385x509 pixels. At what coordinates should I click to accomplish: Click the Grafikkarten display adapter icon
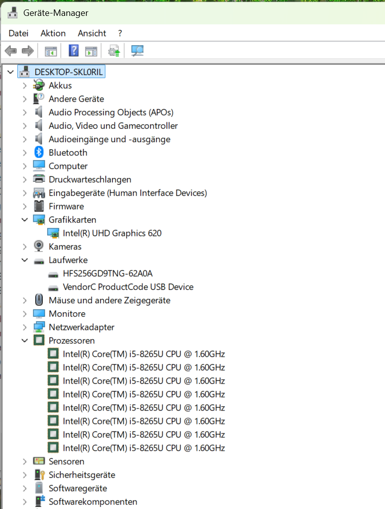coord(39,220)
